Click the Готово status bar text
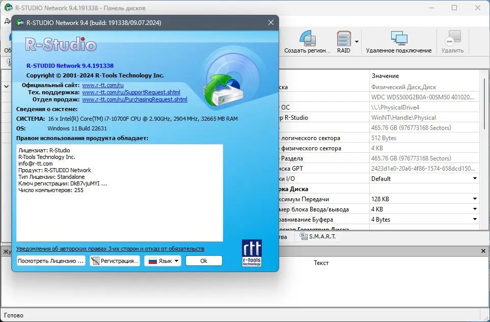The width and height of the screenshot is (490, 322). pyautogui.click(x=14, y=315)
